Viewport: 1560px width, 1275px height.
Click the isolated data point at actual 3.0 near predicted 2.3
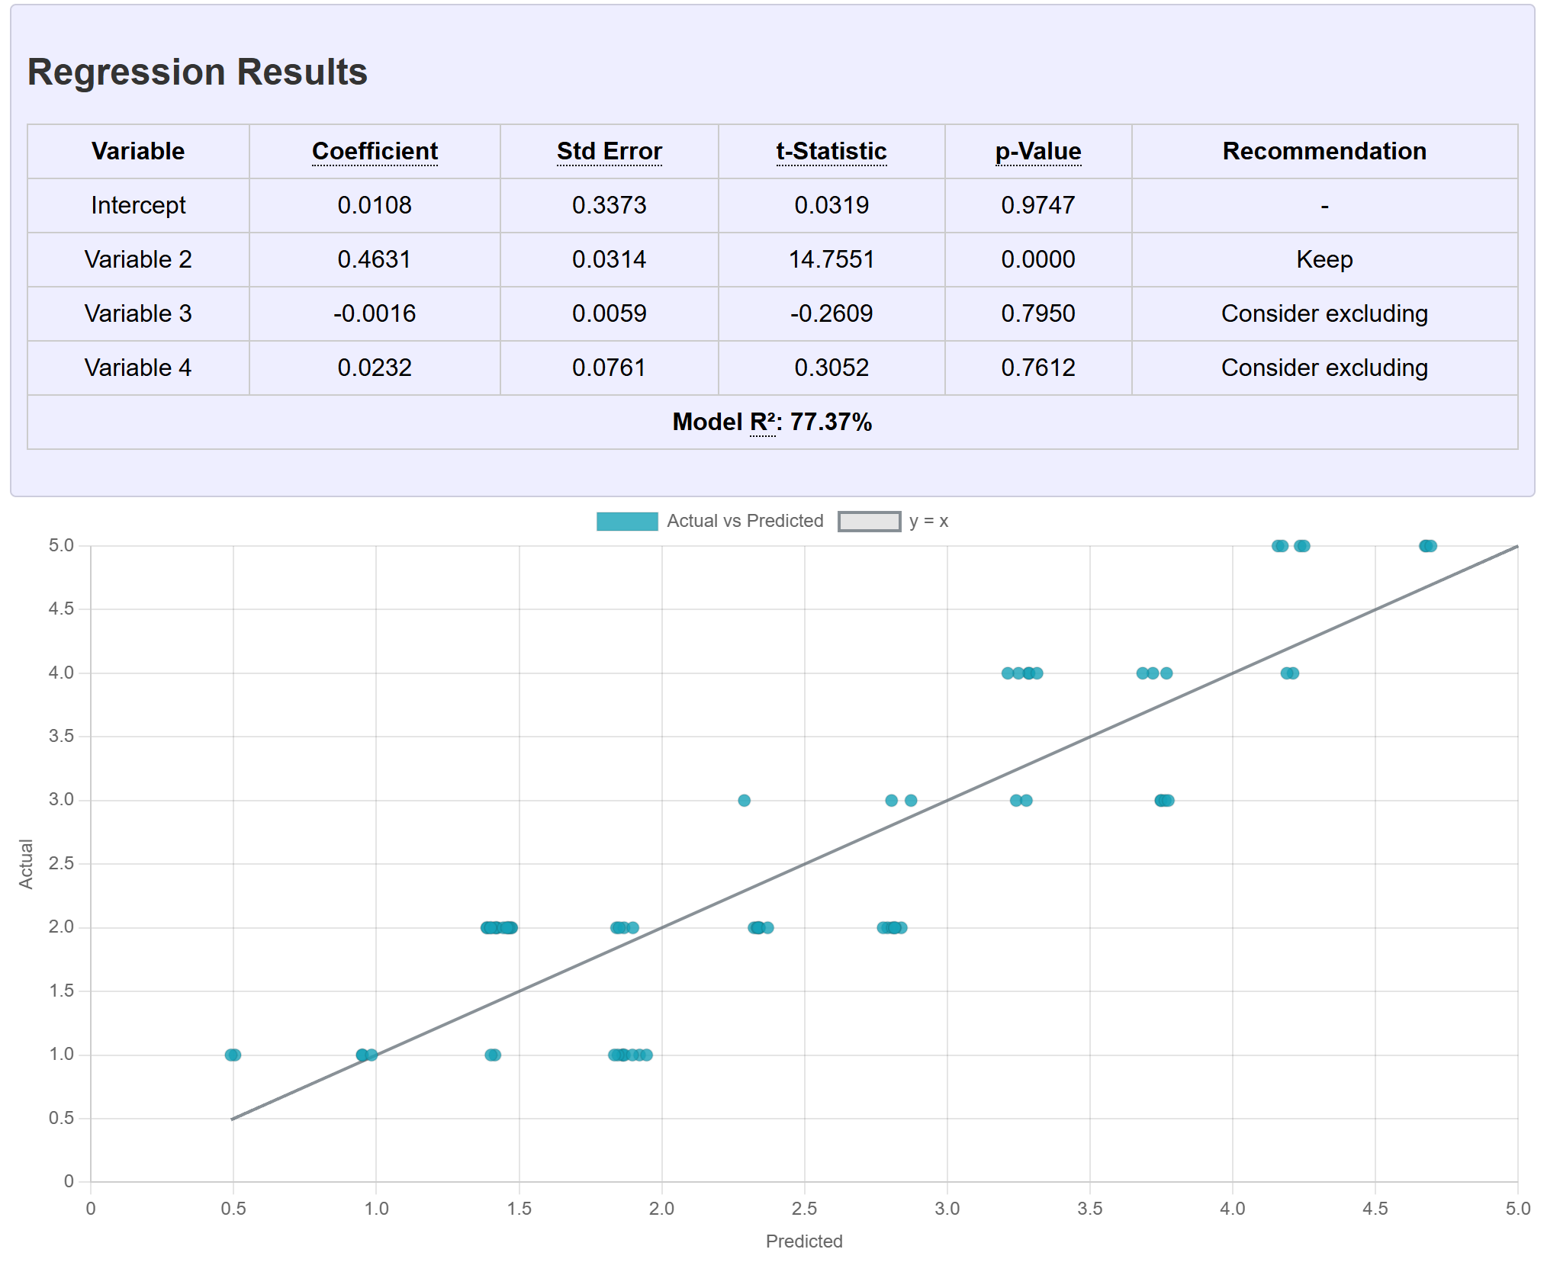(x=745, y=800)
